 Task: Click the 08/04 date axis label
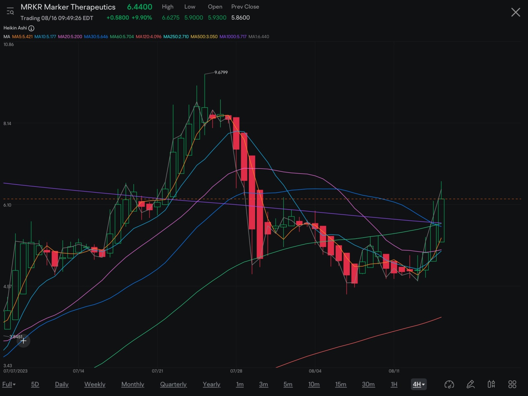click(315, 371)
